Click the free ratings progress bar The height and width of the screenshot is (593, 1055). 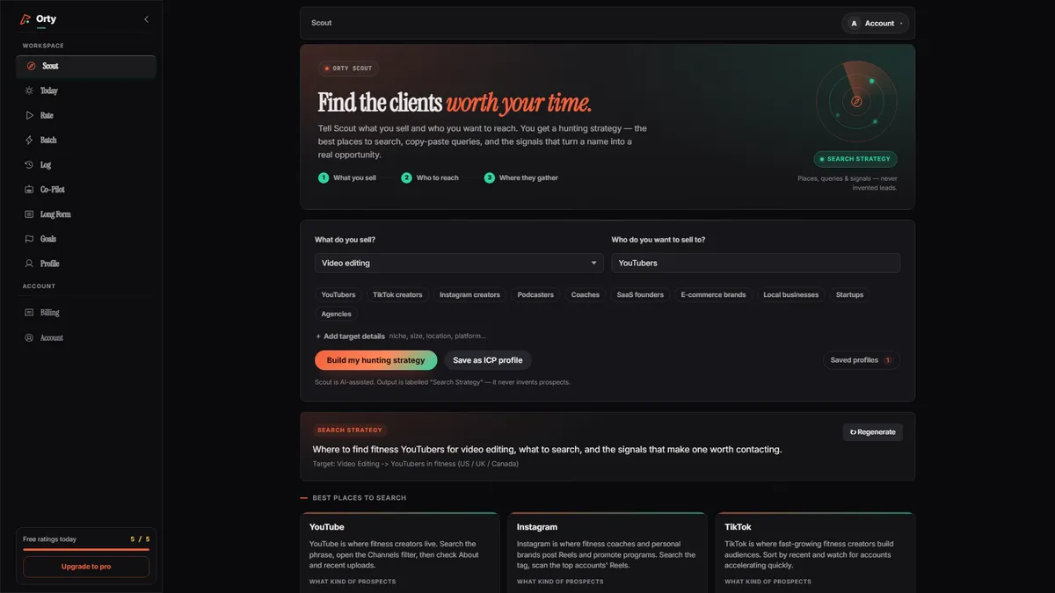(86, 549)
